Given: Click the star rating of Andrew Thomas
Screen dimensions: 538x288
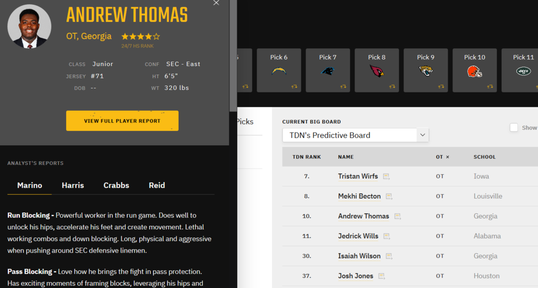Looking at the screenshot, I should 140,37.
